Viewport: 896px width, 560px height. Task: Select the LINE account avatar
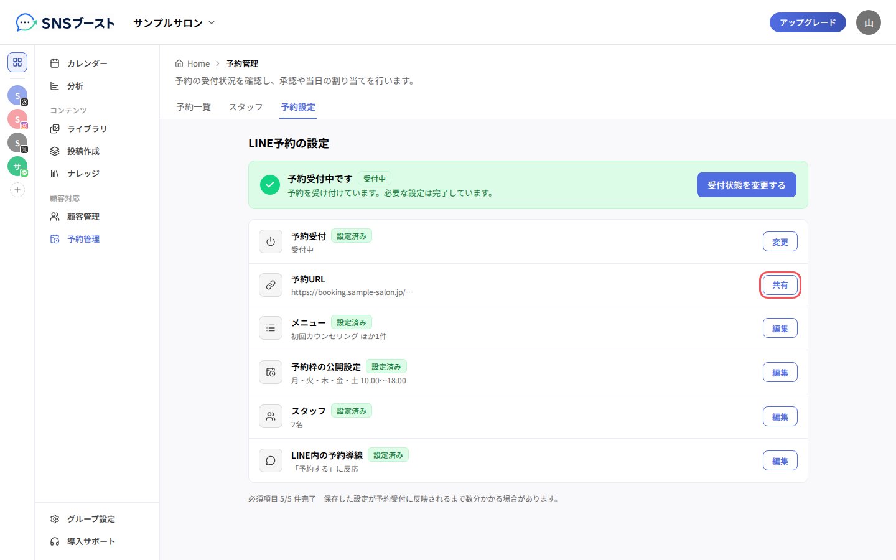point(17,166)
